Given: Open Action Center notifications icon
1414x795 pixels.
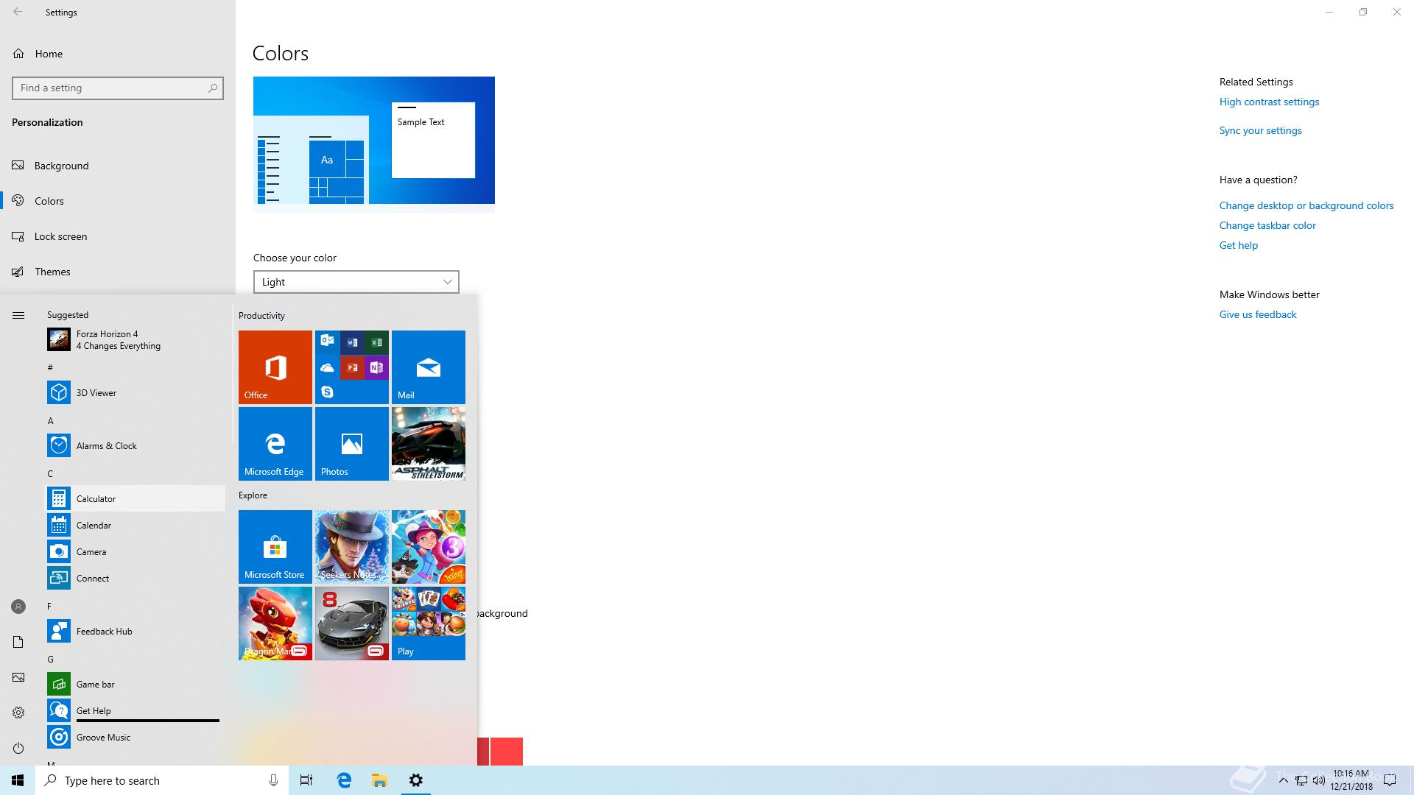Looking at the screenshot, I should 1390,780.
